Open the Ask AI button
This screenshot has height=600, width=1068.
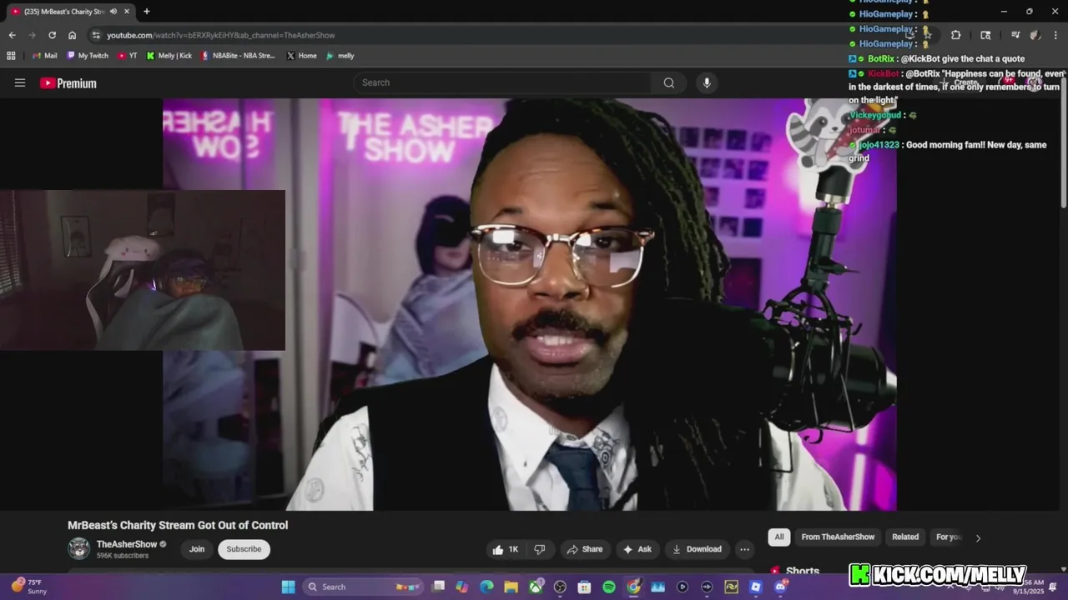637,549
